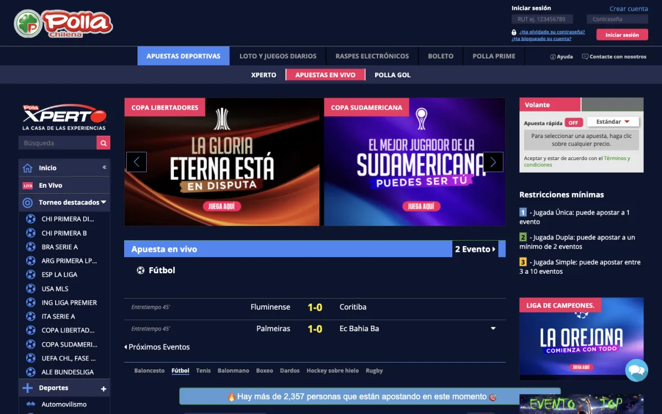Screen dimensions: 662x414
Task: Click the Inicio home icon
Action: (28, 168)
